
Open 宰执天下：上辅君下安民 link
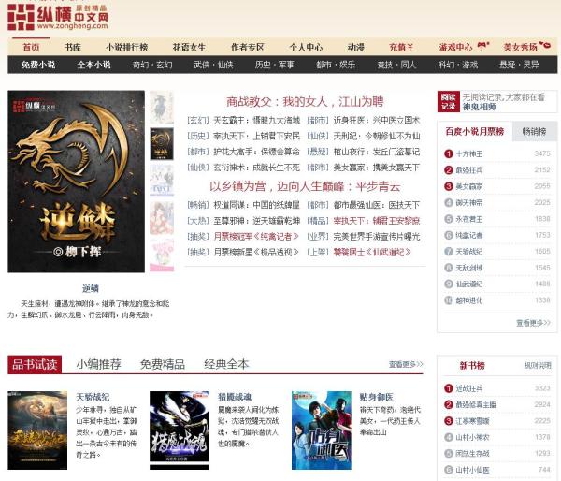click(x=256, y=136)
